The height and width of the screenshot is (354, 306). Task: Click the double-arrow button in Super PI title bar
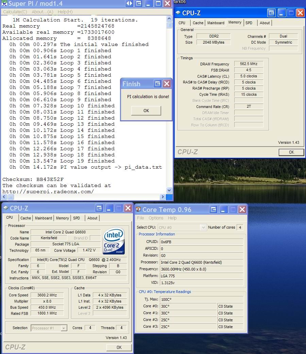pos(129,3)
